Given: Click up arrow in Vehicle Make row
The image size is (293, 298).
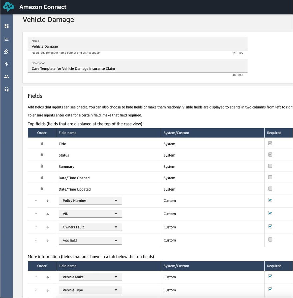Looking at the screenshot, I should click(x=36, y=277).
